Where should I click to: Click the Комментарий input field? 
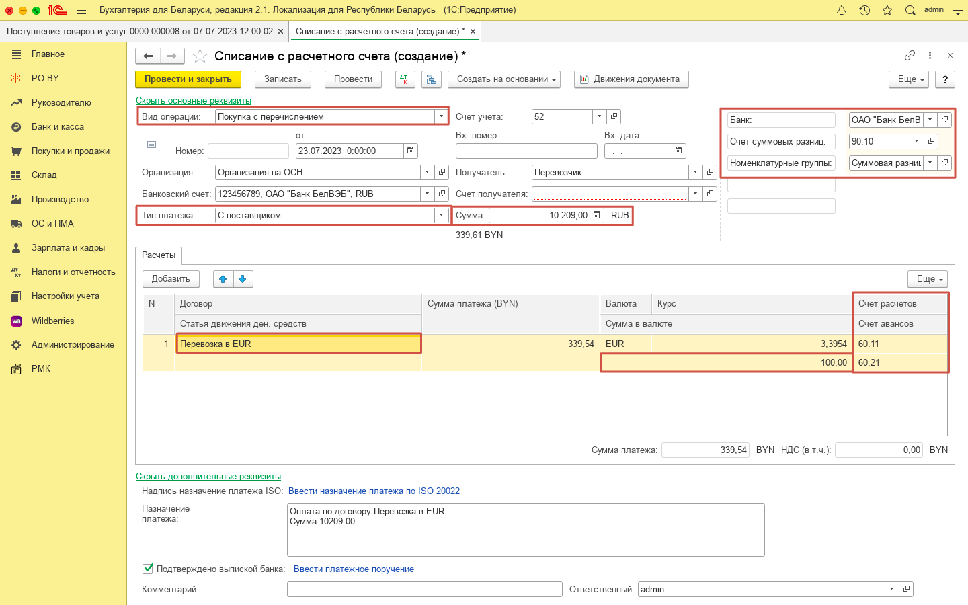click(424, 589)
